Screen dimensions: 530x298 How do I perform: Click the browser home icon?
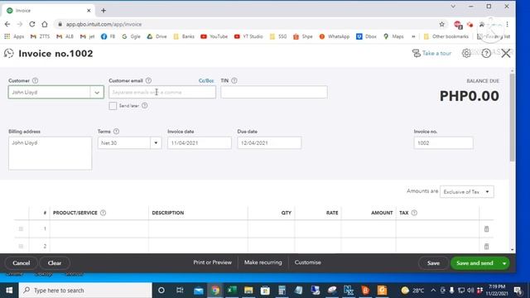pos(45,24)
